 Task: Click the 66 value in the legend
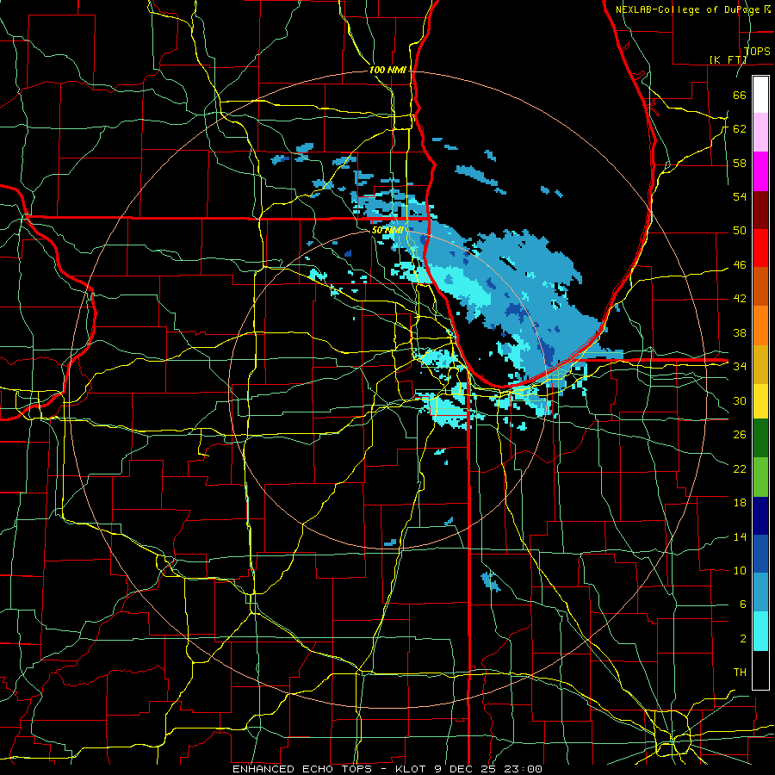[740, 95]
